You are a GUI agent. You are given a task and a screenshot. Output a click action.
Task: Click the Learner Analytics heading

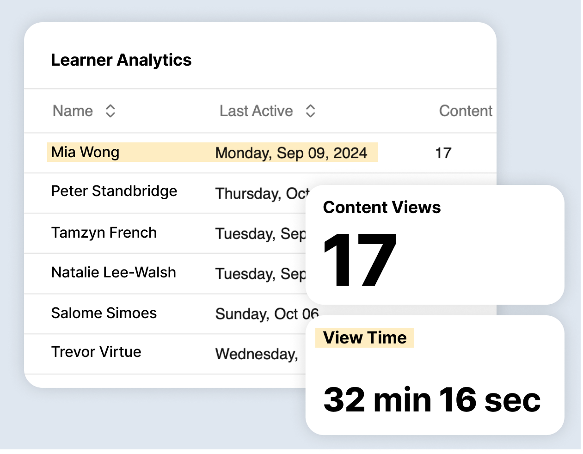(x=121, y=60)
